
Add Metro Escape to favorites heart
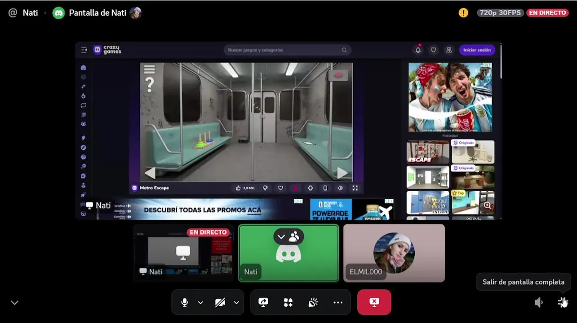(x=280, y=188)
